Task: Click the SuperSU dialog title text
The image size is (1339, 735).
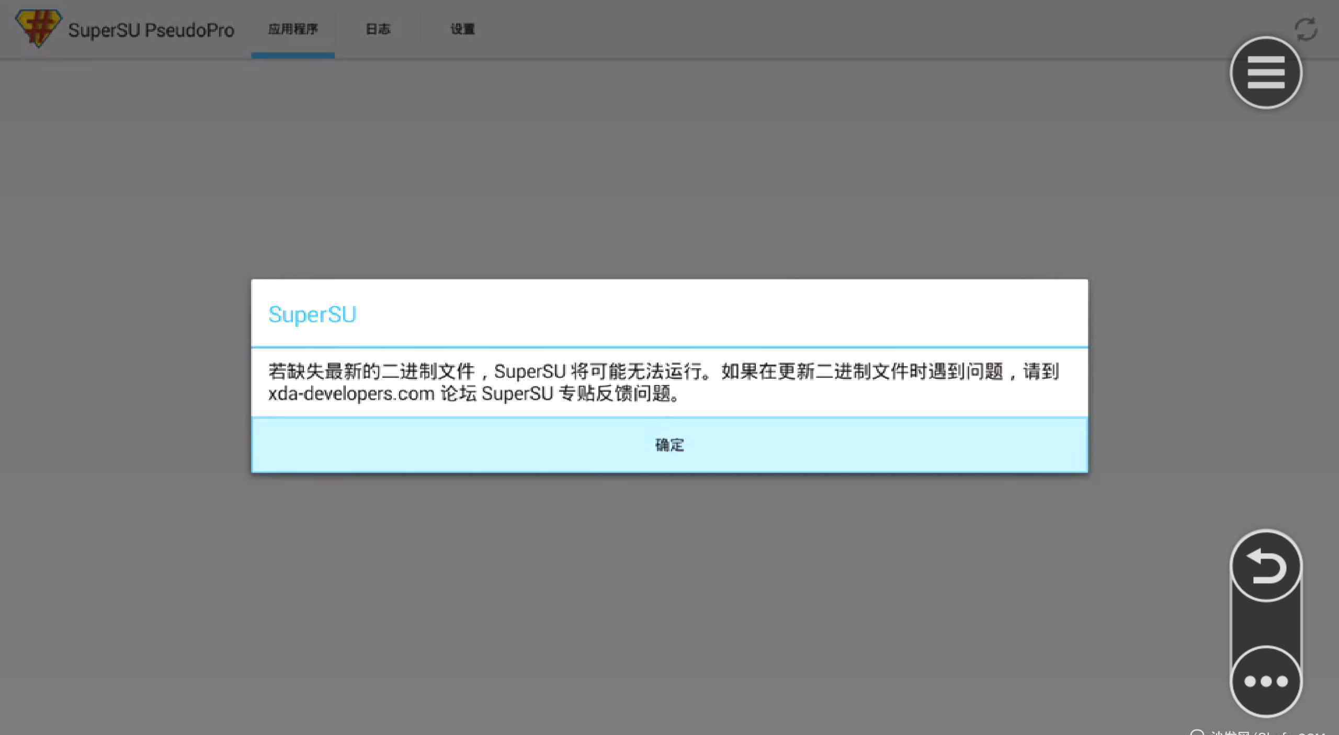Action: click(312, 314)
